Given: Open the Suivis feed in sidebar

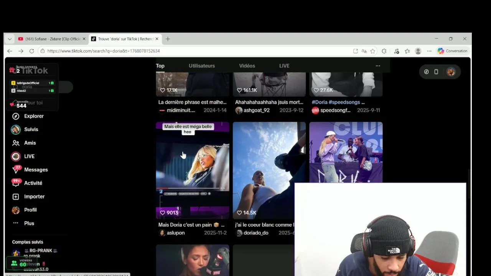Looking at the screenshot, I should (25, 130).
